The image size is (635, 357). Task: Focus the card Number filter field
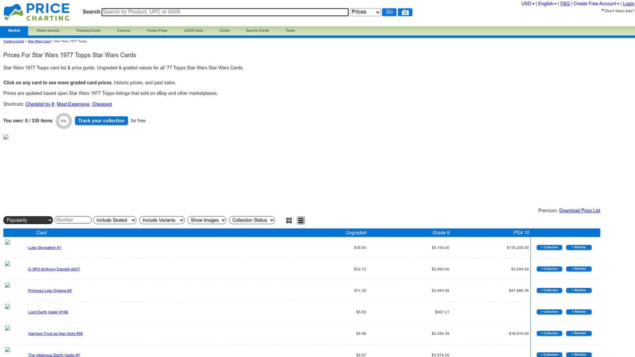(73, 220)
